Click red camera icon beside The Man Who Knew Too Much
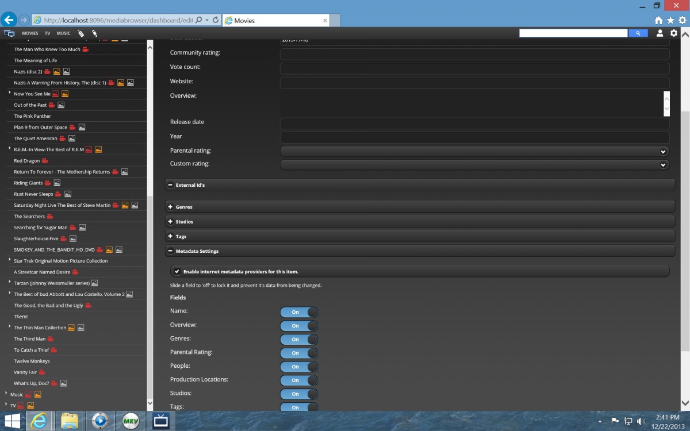The image size is (690, 431). (85, 49)
